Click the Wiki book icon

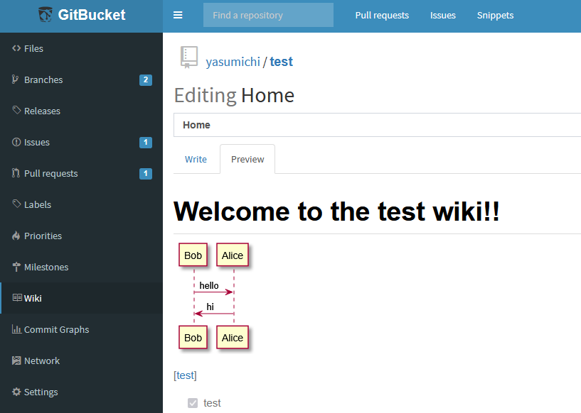click(x=17, y=297)
